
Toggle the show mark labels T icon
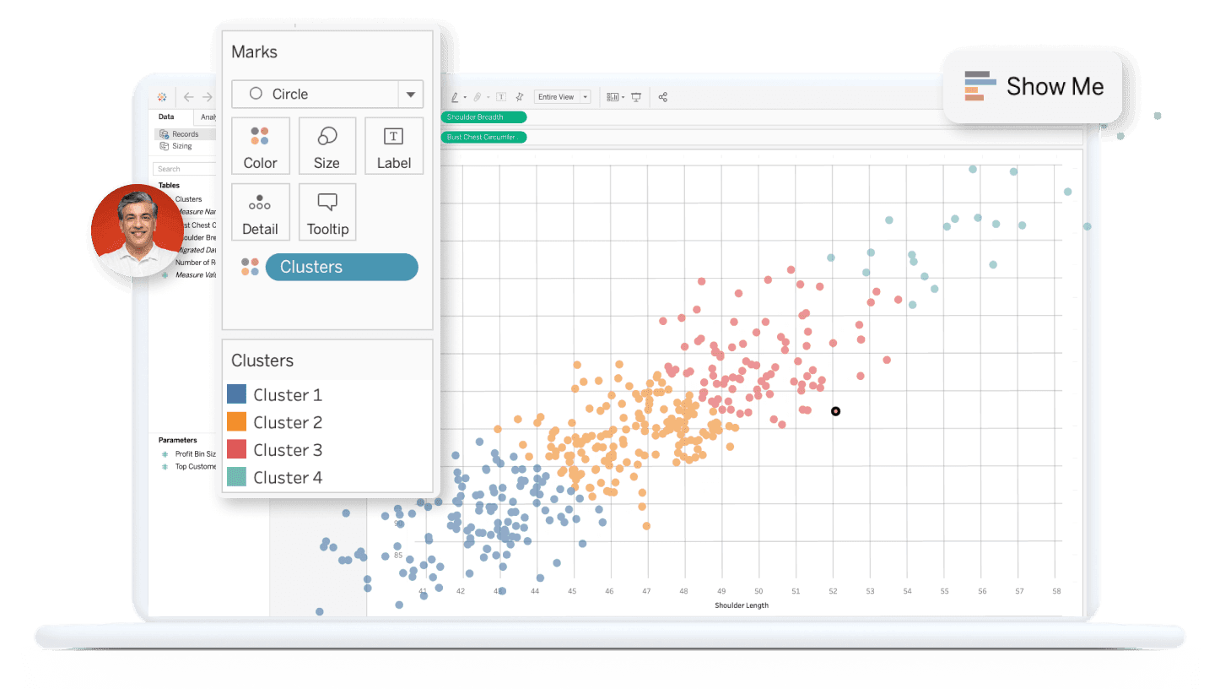(x=501, y=97)
